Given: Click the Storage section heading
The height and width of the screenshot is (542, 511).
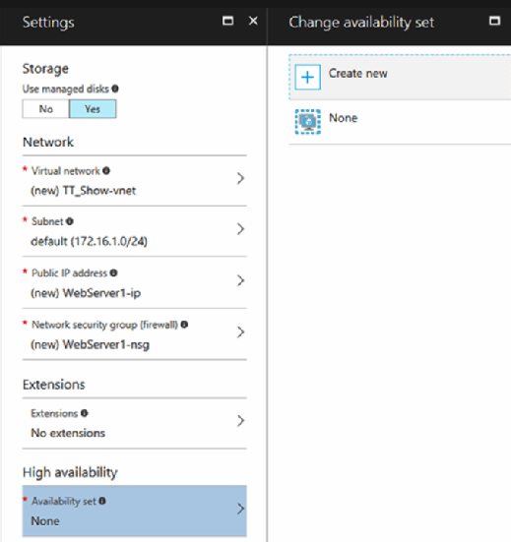Looking at the screenshot, I should [45, 69].
